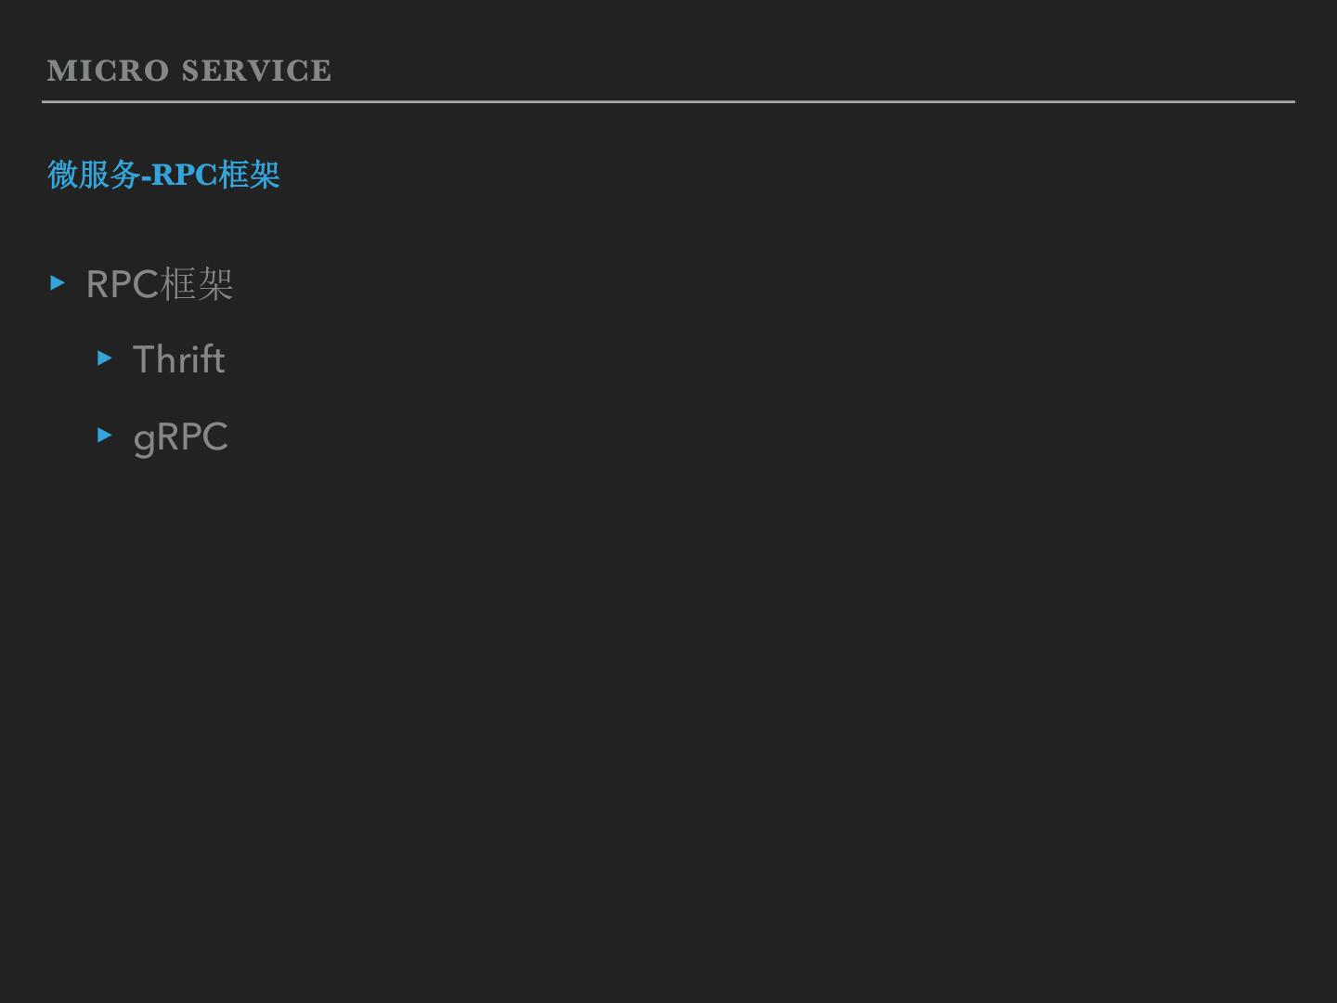This screenshot has height=1003, width=1337.
Task: Click the lowercase g in gRPC
Action: coord(143,439)
